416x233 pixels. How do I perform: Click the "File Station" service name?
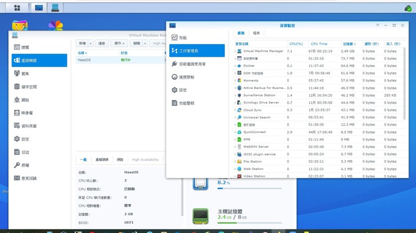coord(252,161)
